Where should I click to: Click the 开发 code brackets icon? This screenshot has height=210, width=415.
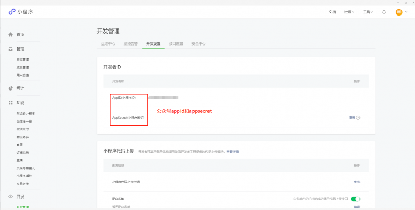point(10,197)
